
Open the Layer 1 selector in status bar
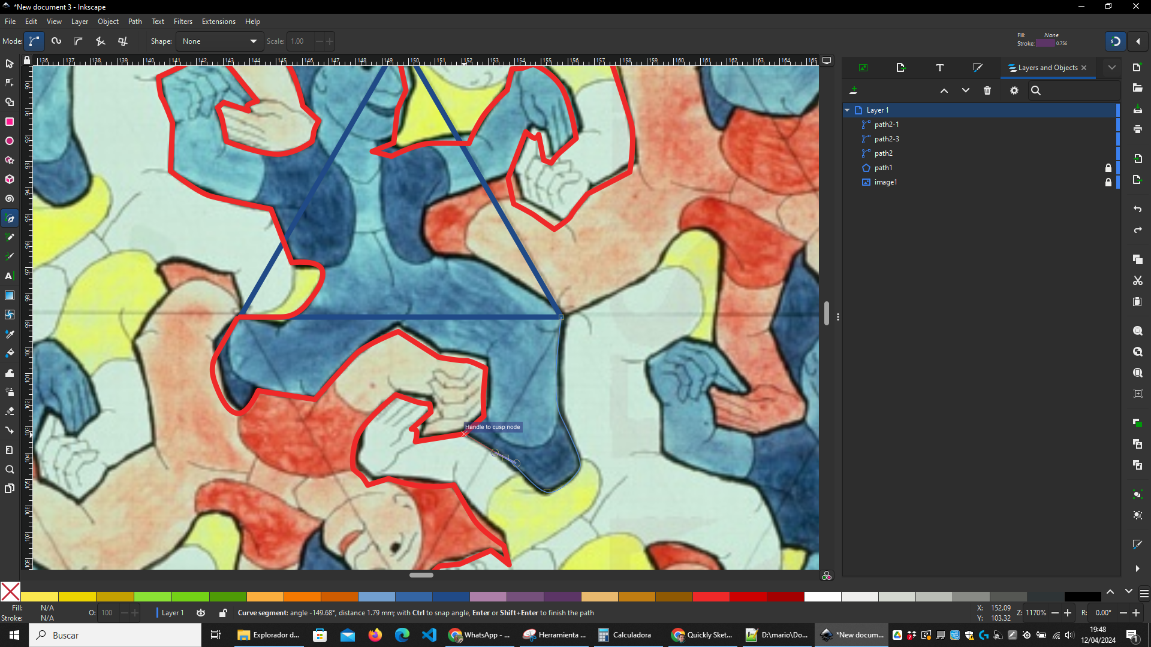coord(173,613)
